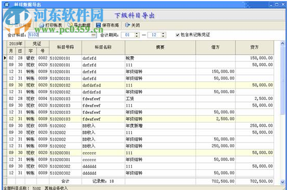
Task: Click the 保存布局 save layout button
Action: [107, 25]
